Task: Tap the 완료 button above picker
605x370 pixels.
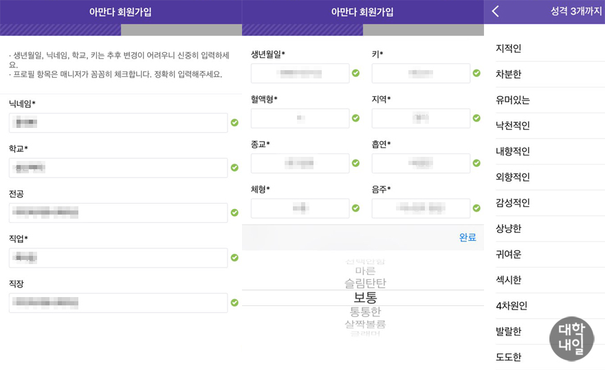Action: 467,237
